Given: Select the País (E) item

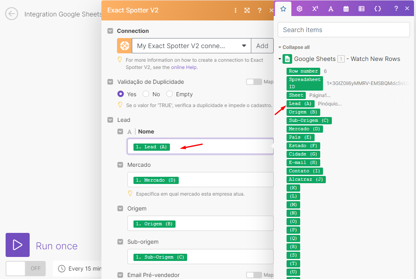Looking at the screenshot, I should coord(300,137).
